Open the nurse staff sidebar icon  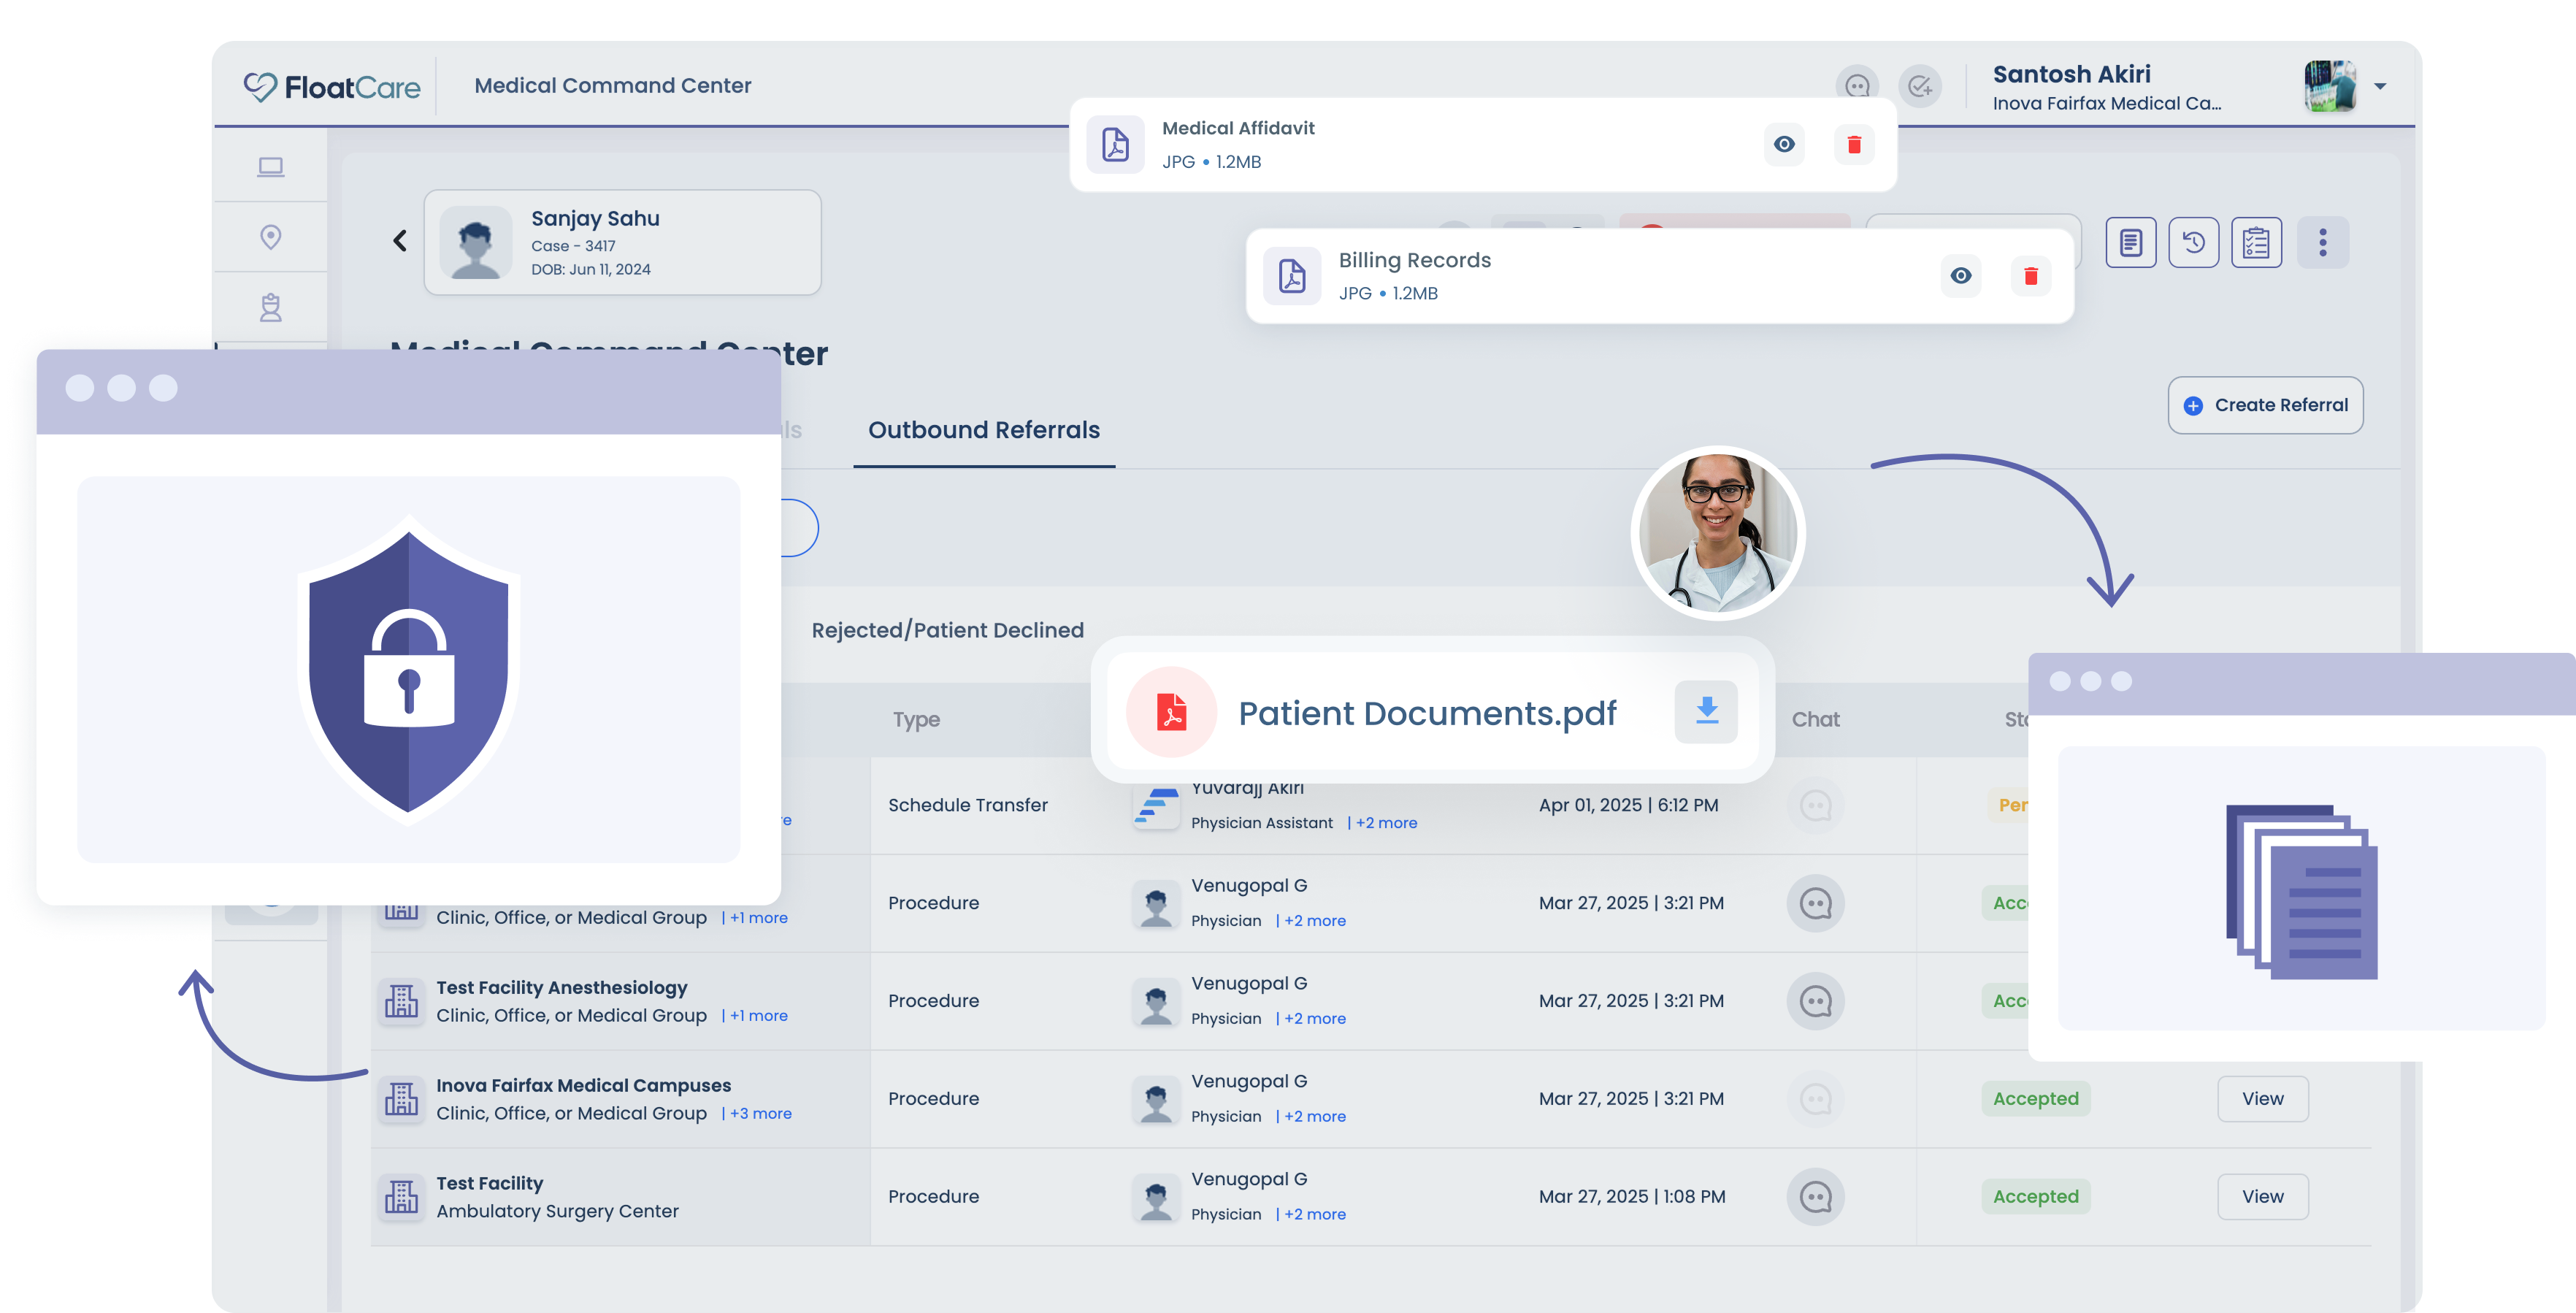[x=270, y=307]
